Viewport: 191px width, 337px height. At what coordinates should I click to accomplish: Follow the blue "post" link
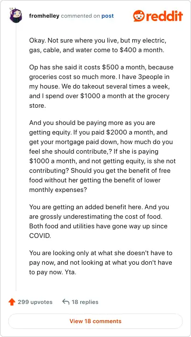(107, 16)
